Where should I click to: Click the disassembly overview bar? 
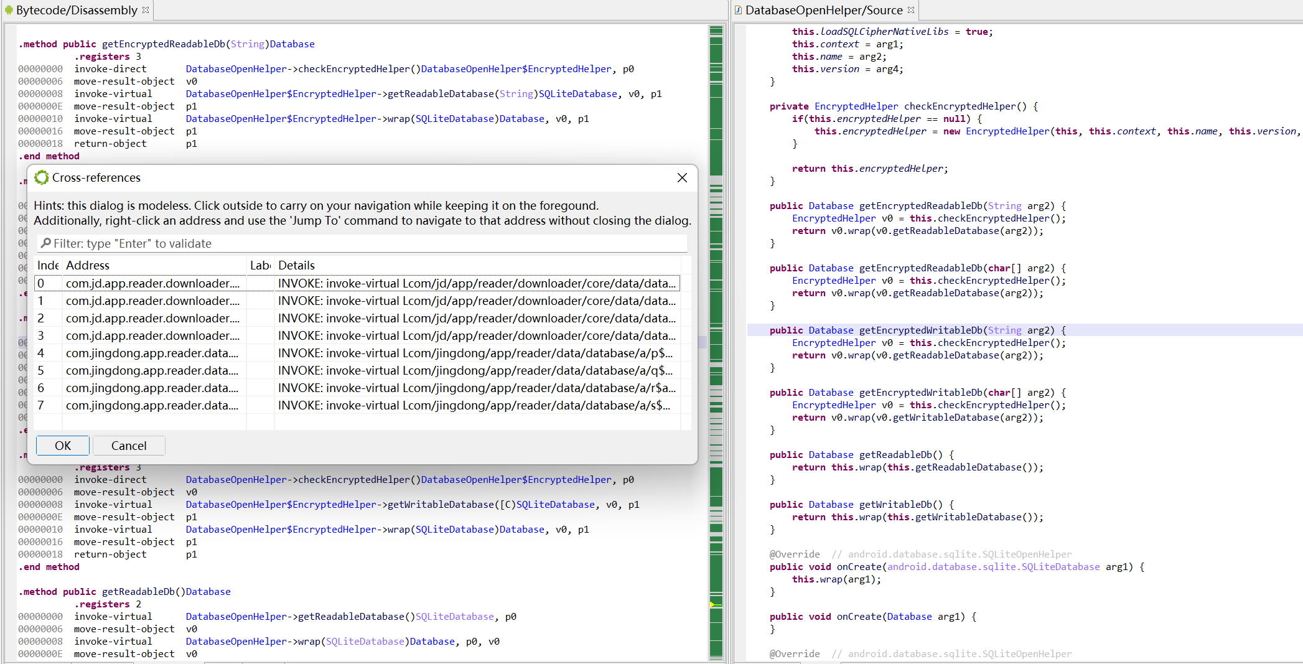(x=716, y=342)
